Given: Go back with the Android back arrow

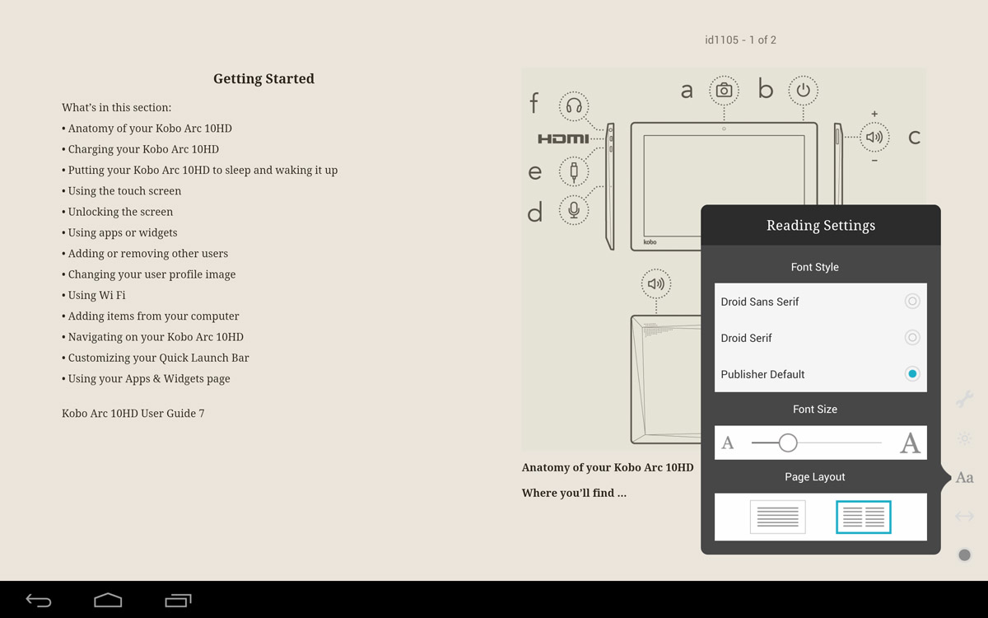Looking at the screenshot, I should tap(39, 600).
